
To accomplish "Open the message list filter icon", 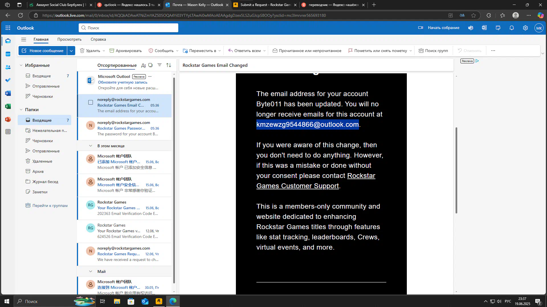I will click(x=160, y=65).
